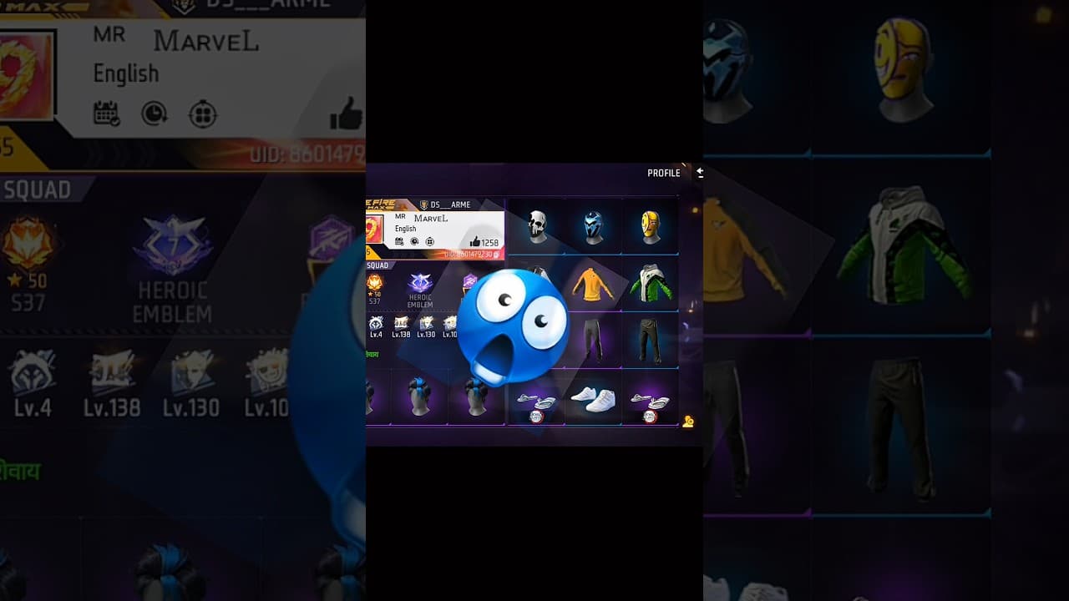Select the black pants in the center grid
Screen dimensions: 1069x601
coord(650,341)
